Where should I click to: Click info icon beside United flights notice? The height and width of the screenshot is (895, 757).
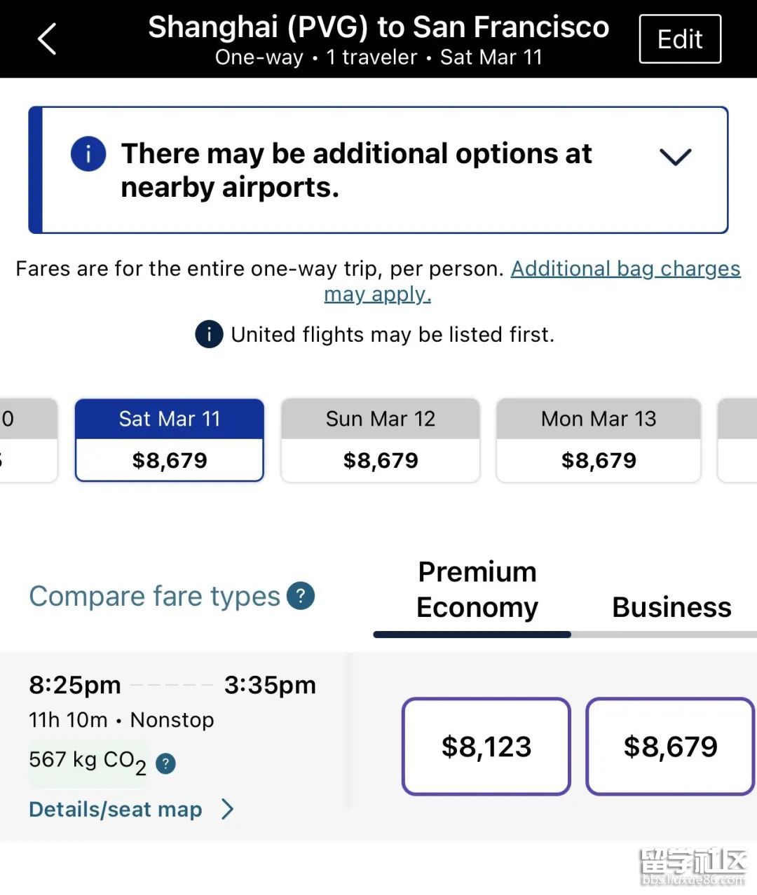[209, 334]
